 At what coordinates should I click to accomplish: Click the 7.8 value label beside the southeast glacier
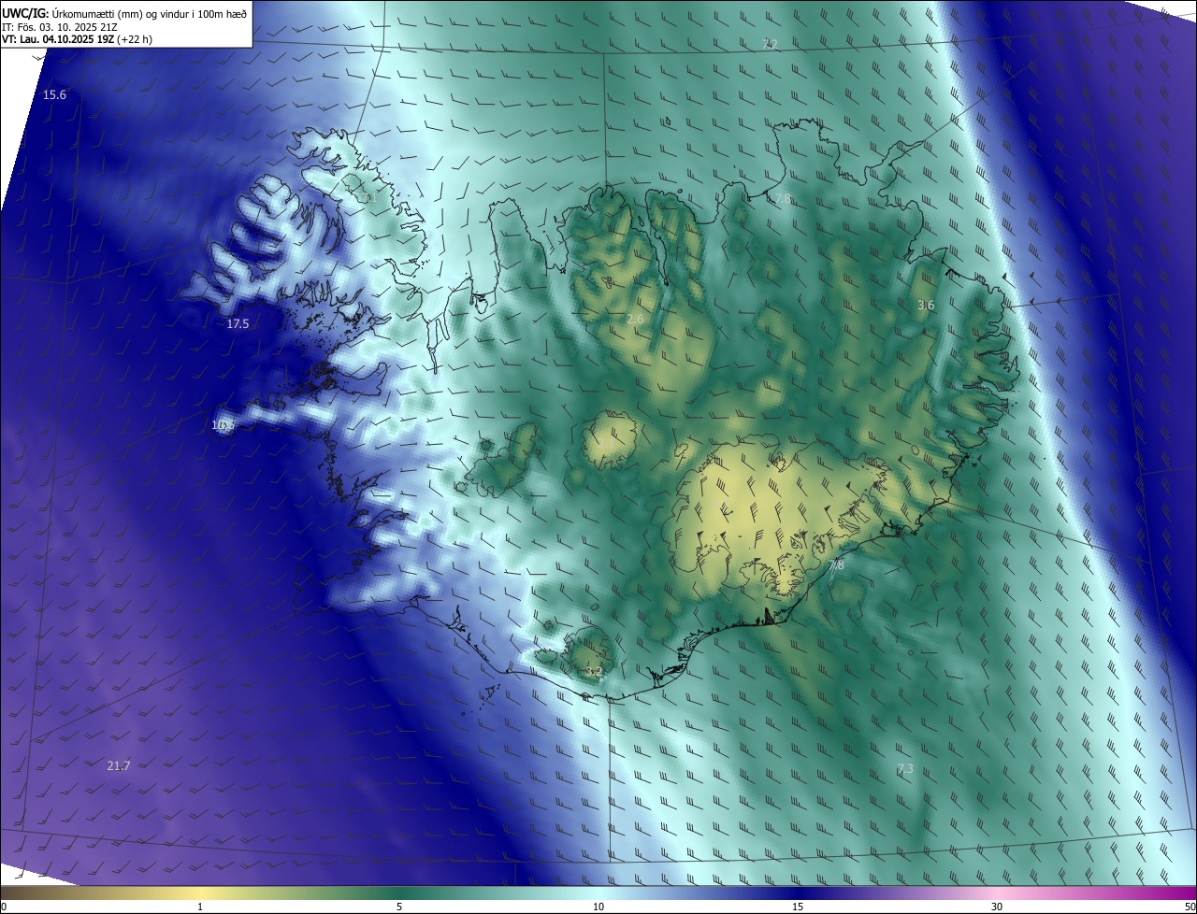pyautogui.click(x=837, y=565)
